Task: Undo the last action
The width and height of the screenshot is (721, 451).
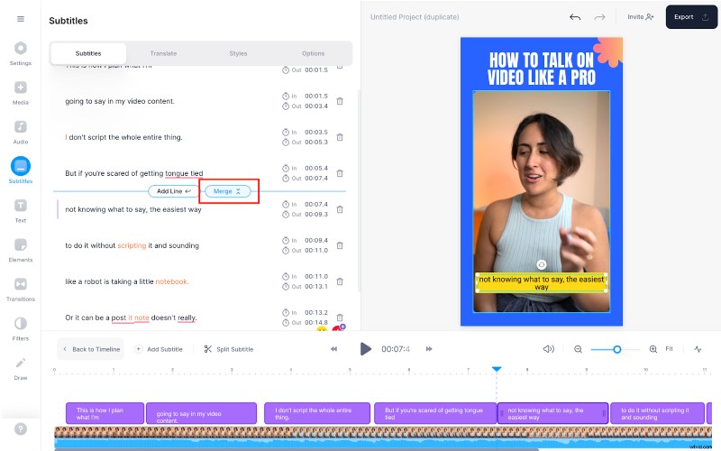Action: tap(575, 17)
